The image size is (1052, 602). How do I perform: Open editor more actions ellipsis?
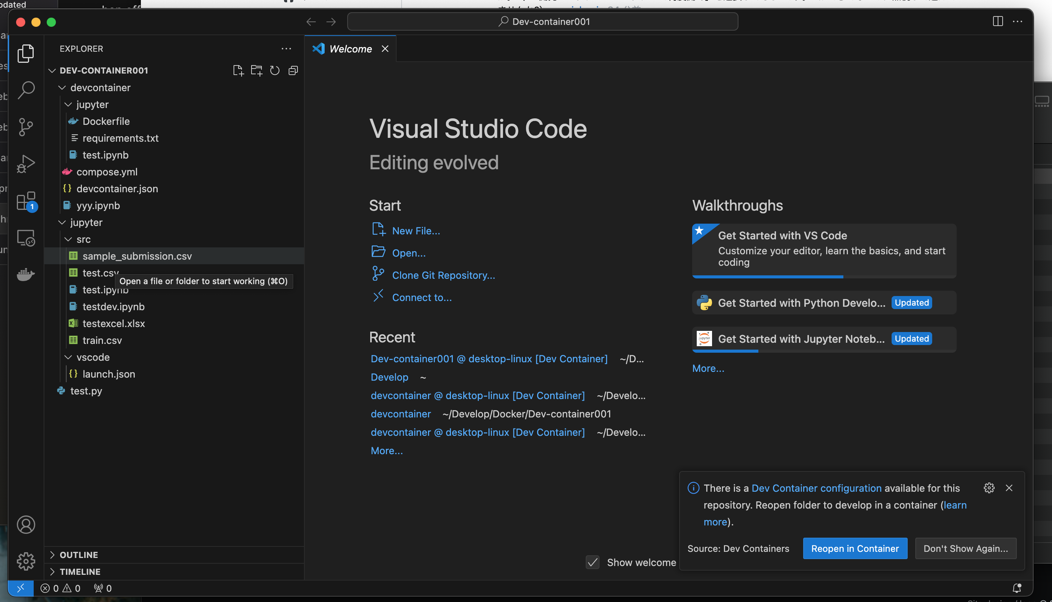point(1017,21)
